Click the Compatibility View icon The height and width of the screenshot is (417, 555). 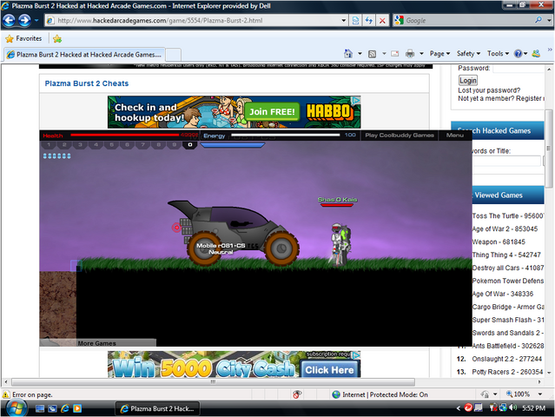(356, 21)
